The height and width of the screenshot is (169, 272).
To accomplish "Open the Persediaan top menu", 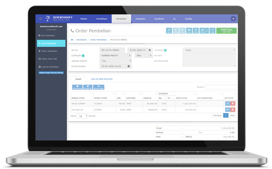I will (102, 19).
